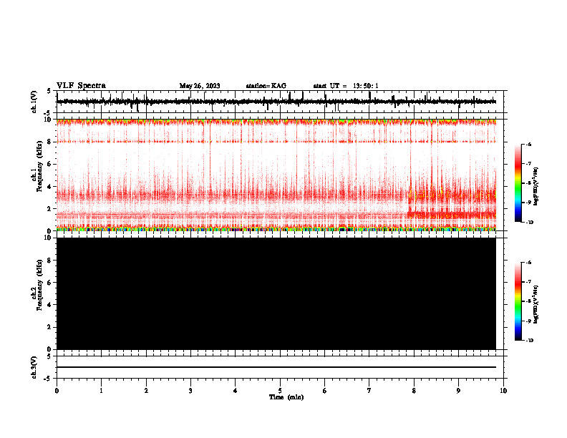
Task: Click the "ch.3(V)" axis label
Action: [34, 367]
